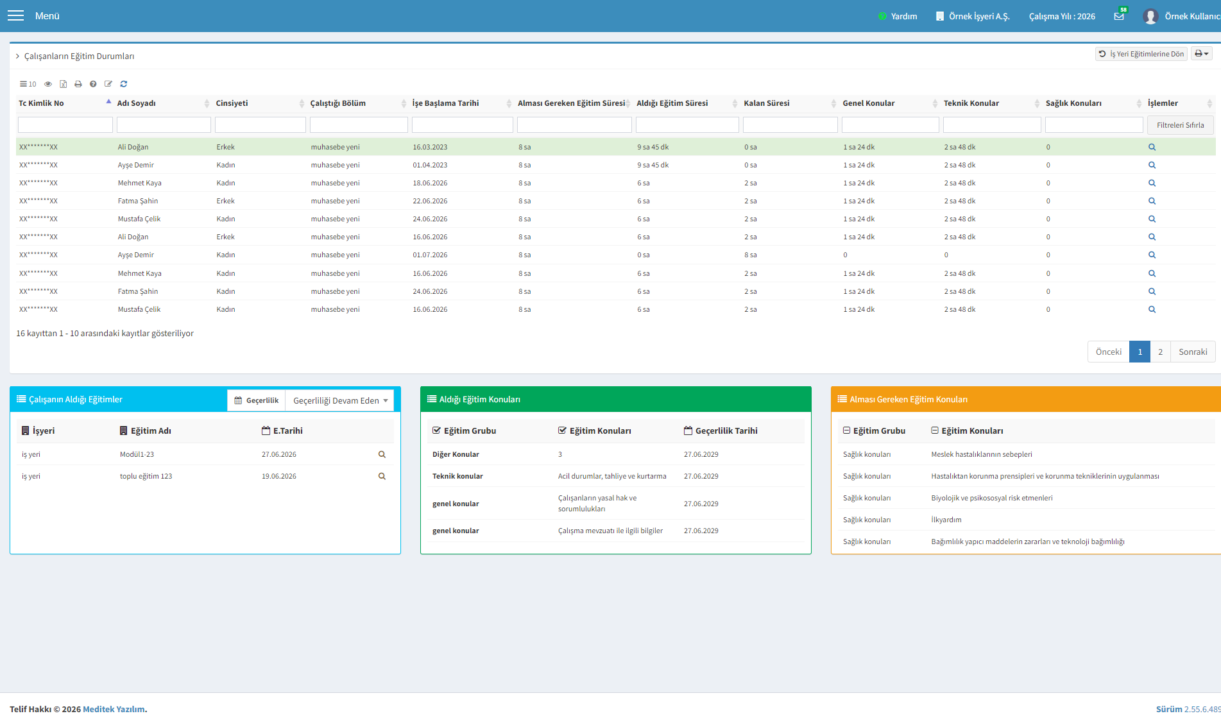The height and width of the screenshot is (725, 1221).
Task: Reset filters with Filtreleri Sıfırla
Action: click(x=1180, y=125)
